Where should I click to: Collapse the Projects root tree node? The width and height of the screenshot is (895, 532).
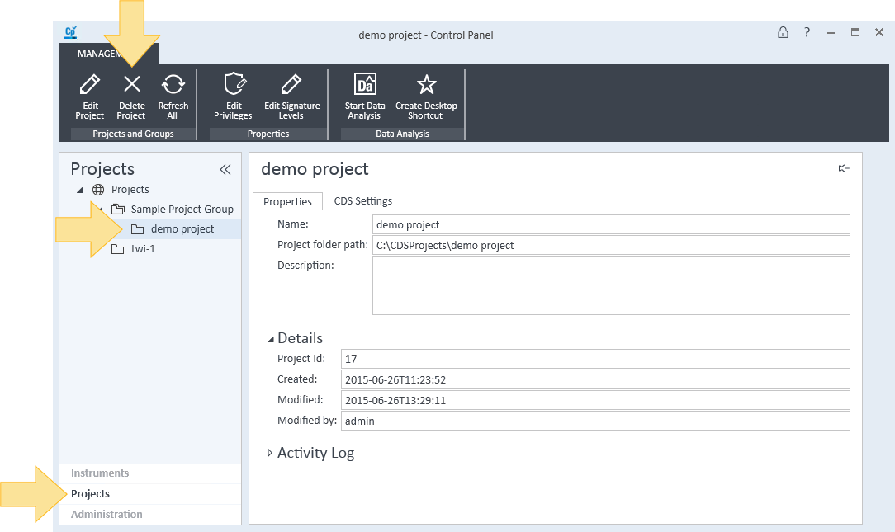coord(81,189)
